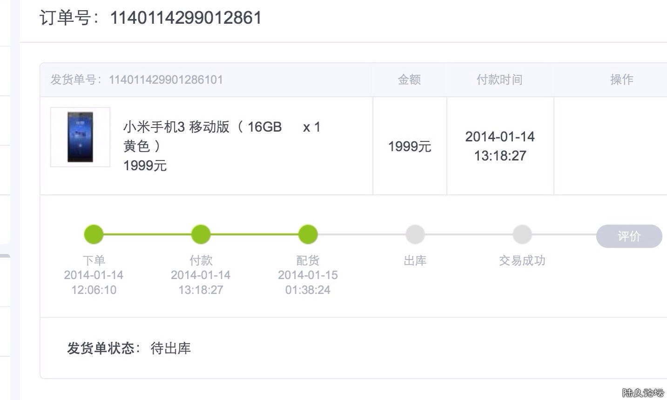Click the 下单 timestamp 2014-01-14 12:06:10
This screenshot has height=400, width=667.
(x=94, y=282)
